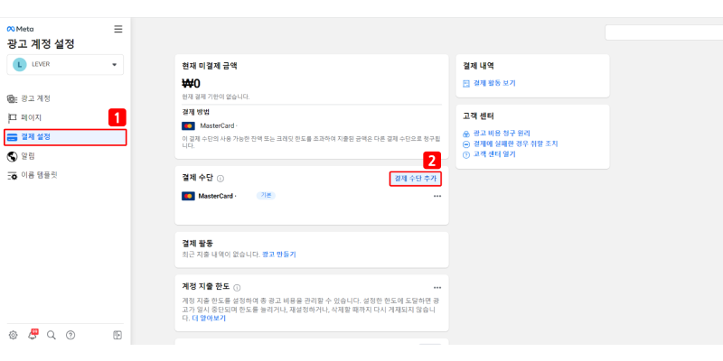Image resolution: width=723 pixels, height=361 pixels.
Task: Click the credit card icon next to 결제 설정
Action: (13, 137)
